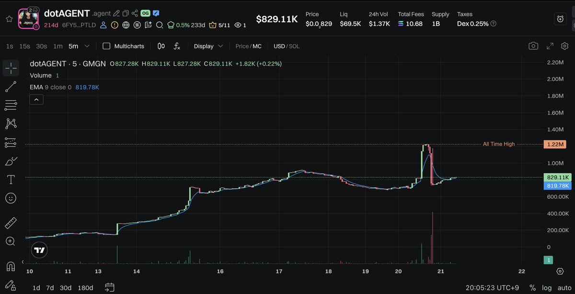This screenshot has height=294, width=575.
Task: Open the go-to-date calendar icon
Action: pyautogui.click(x=110, y=287)
